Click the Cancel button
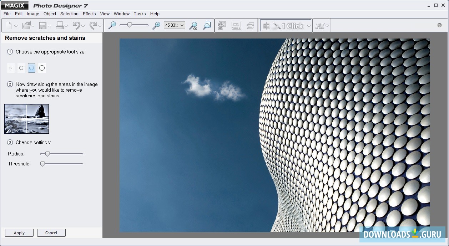Viewport: 449px width, 246px height. coord(51,233)
